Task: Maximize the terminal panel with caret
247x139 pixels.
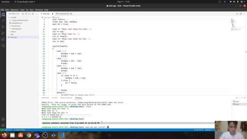Action: [x=242, y=98]
